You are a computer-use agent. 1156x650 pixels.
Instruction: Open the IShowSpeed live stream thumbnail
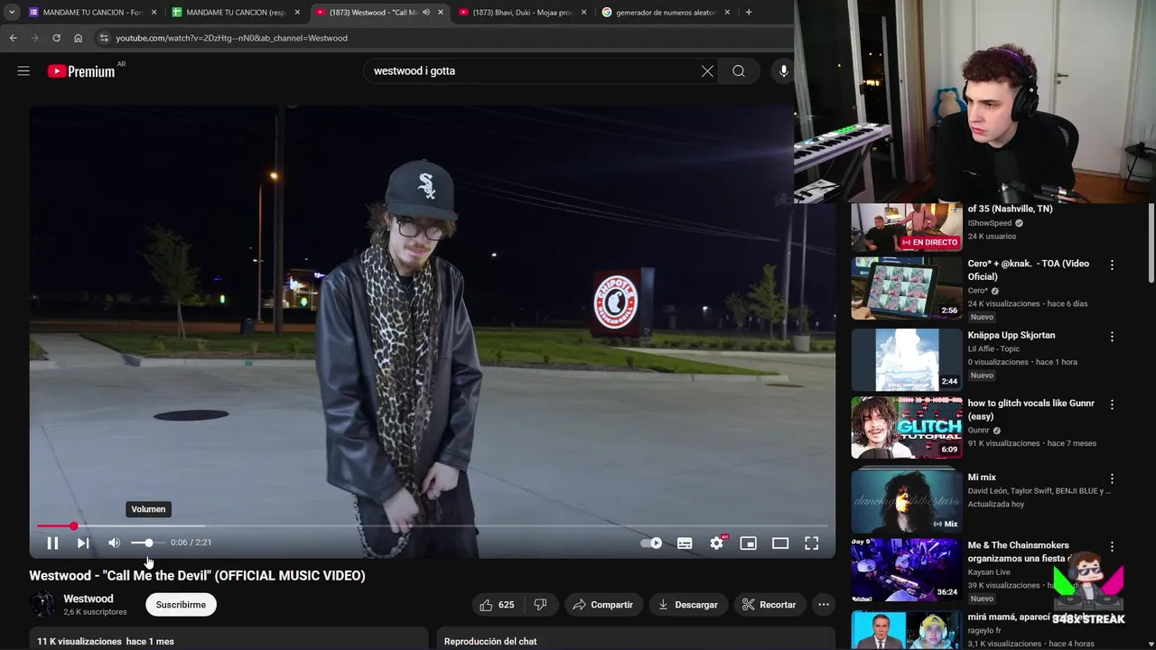(x=906, y=227)
